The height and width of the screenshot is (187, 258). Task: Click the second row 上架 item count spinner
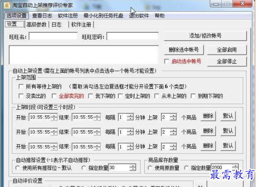[173, 132]
